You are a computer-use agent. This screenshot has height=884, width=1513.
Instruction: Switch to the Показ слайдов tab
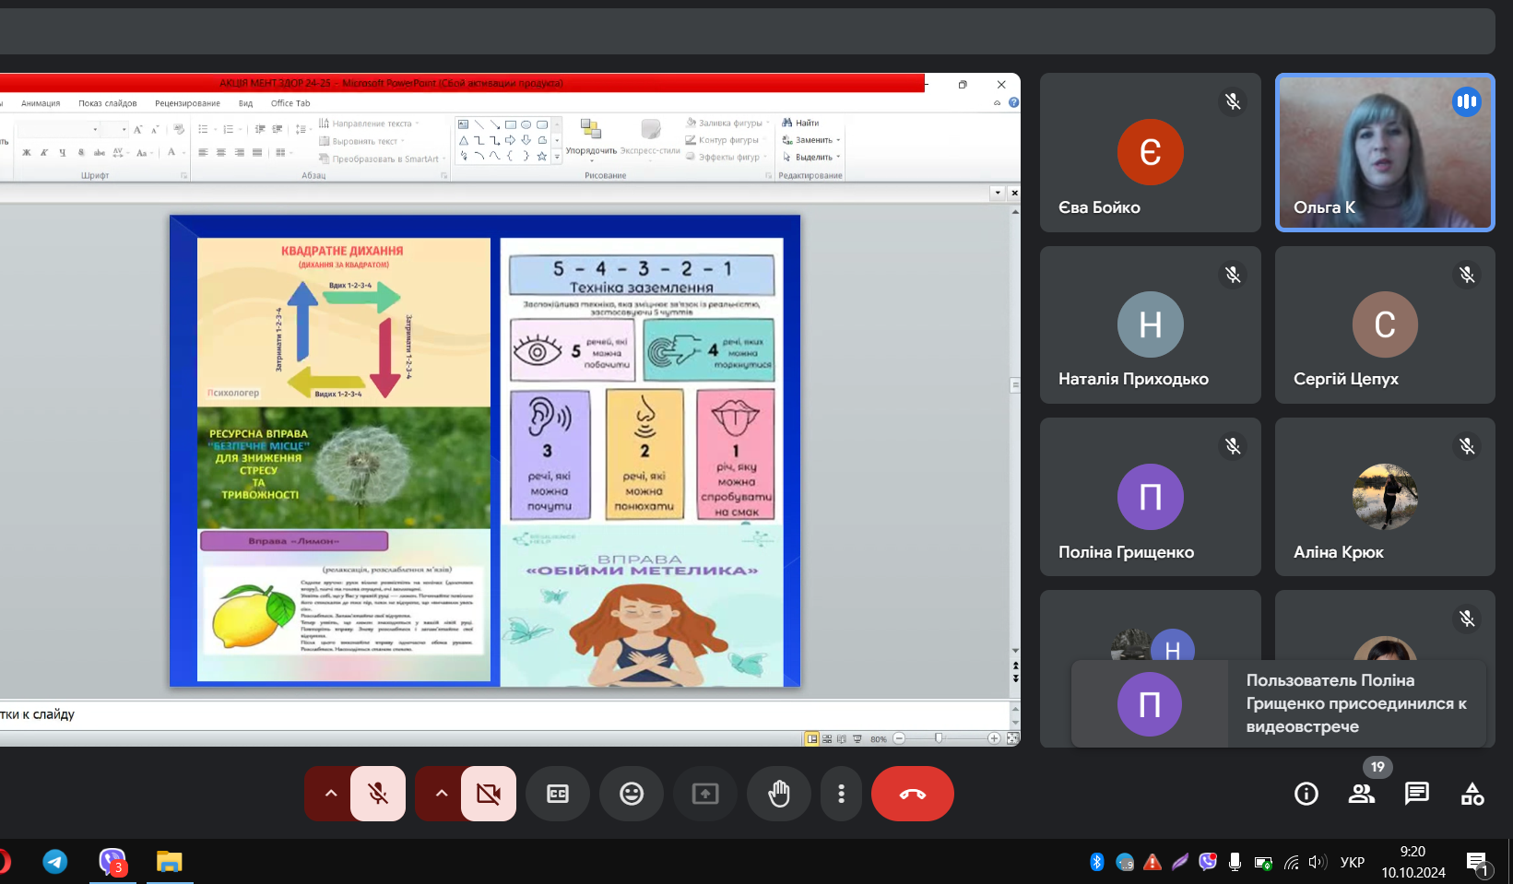(x=107, y=103)
